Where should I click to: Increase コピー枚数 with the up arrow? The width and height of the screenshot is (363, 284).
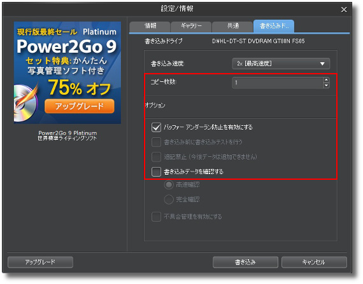click(326, 80)
